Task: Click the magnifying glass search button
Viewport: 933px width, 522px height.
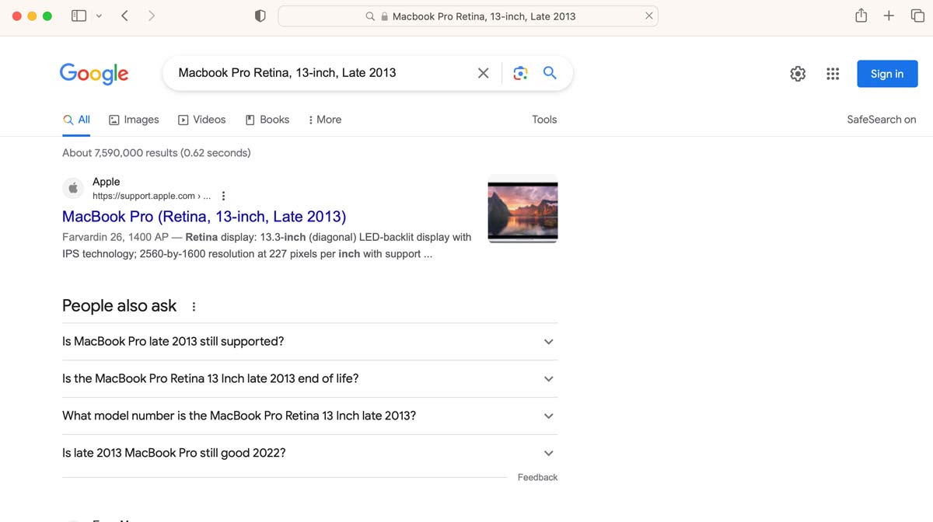Action: tap(550, 73)
